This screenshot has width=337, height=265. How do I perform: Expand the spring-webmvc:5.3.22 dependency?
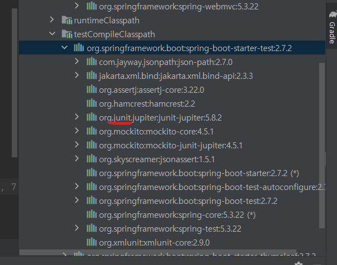tap(77, 6)
